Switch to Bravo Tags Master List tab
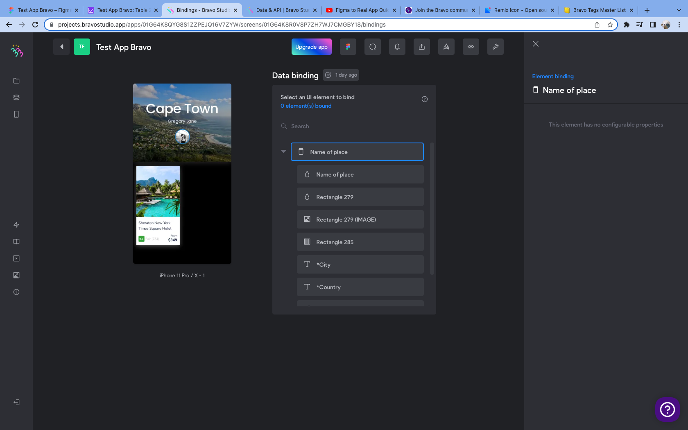Viewport: 688px width, 430px height. [x=599, y=10]
